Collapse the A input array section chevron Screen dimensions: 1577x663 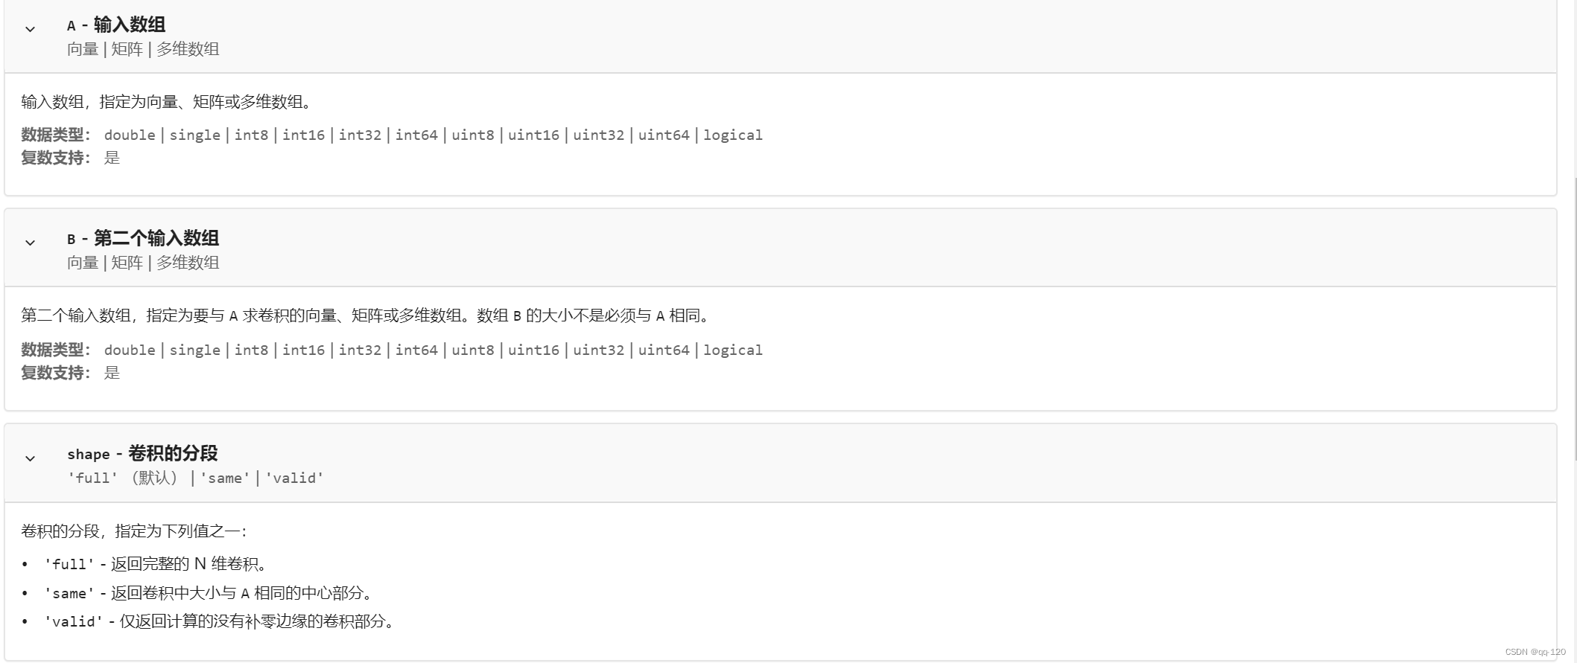tap(30, 29)
